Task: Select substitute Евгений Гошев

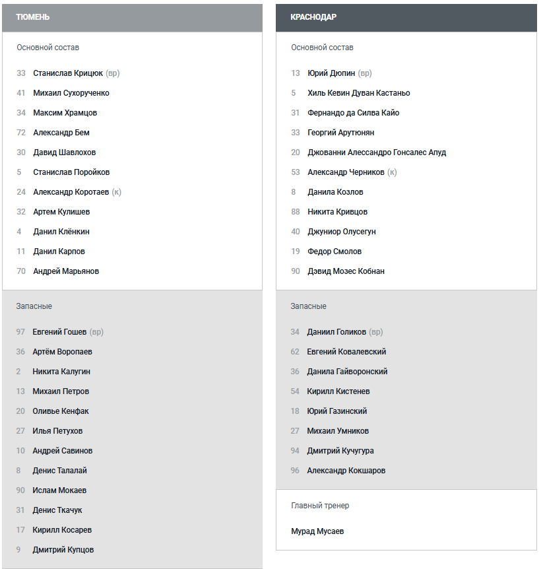Action: (59, 332)
